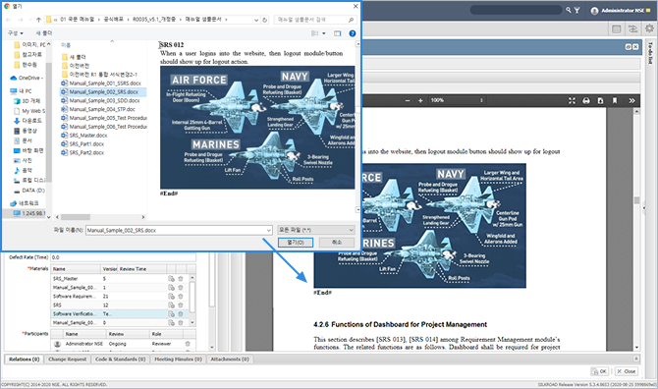Toggle the preview pane button in file dialog

[x=338, y=33]
